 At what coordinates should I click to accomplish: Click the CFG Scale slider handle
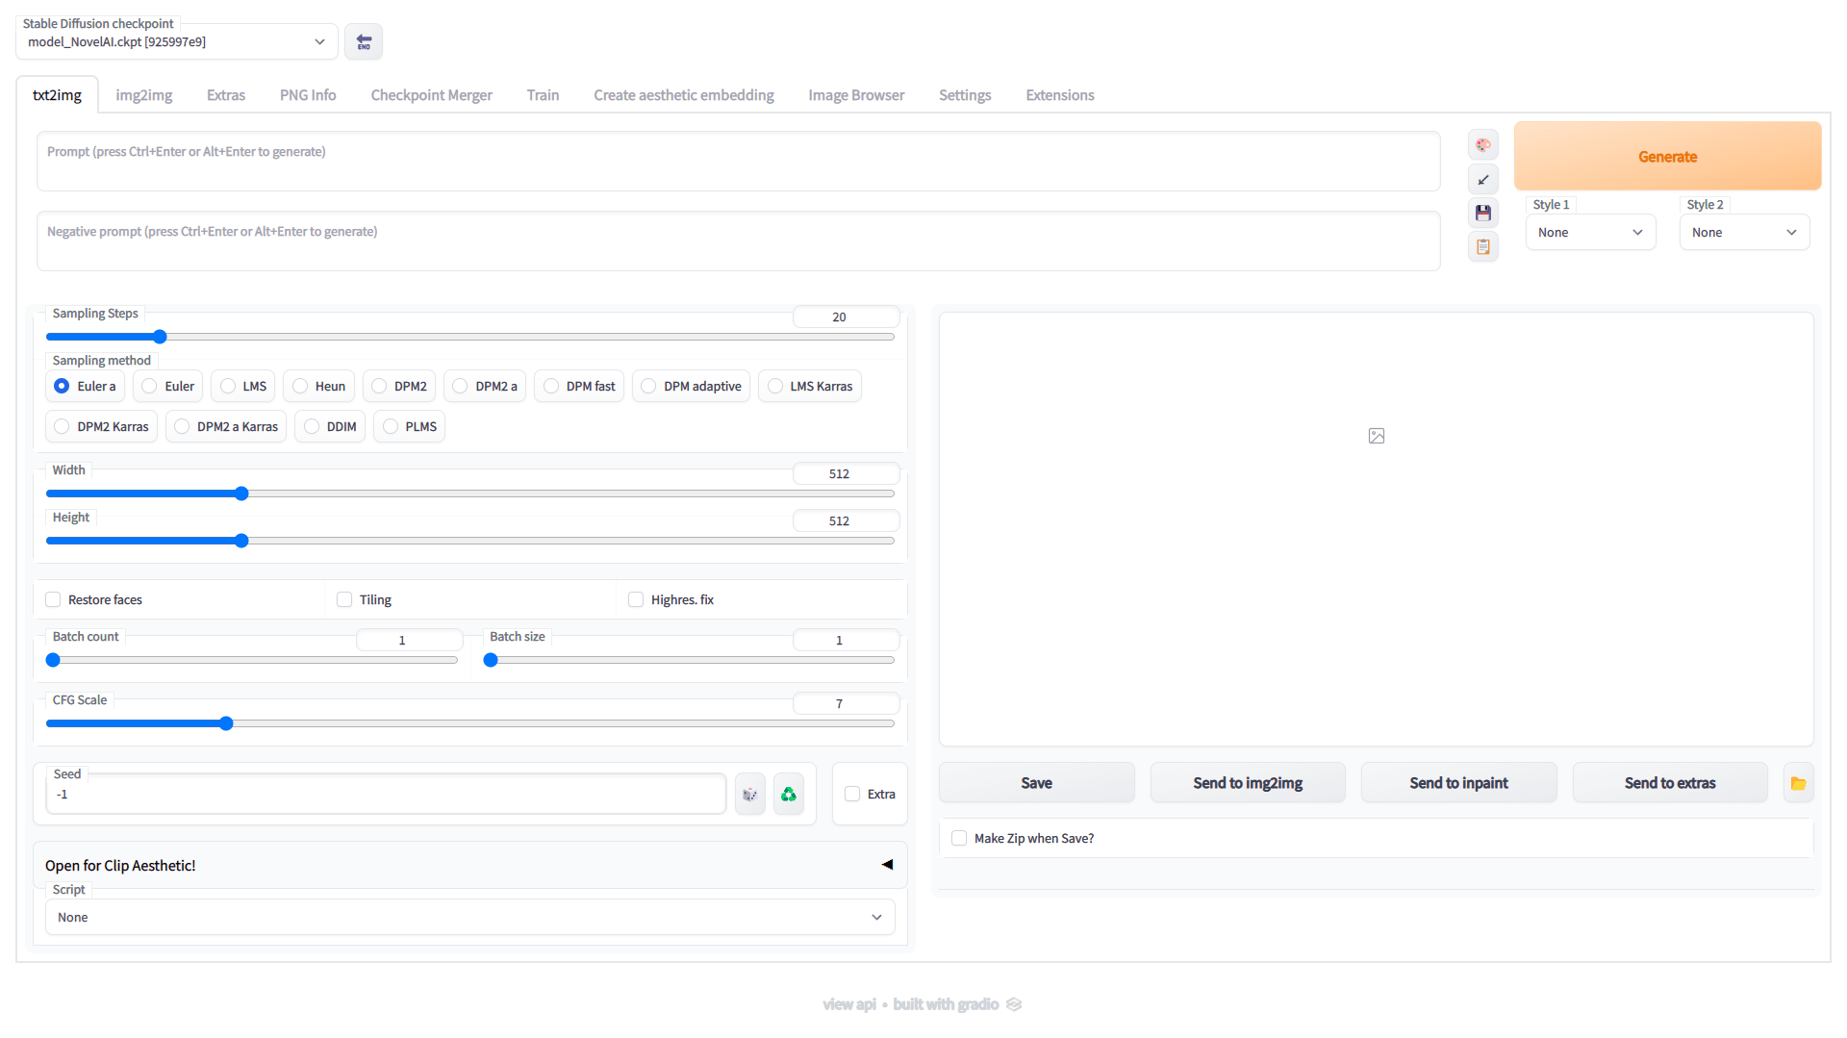coord(226,723)
